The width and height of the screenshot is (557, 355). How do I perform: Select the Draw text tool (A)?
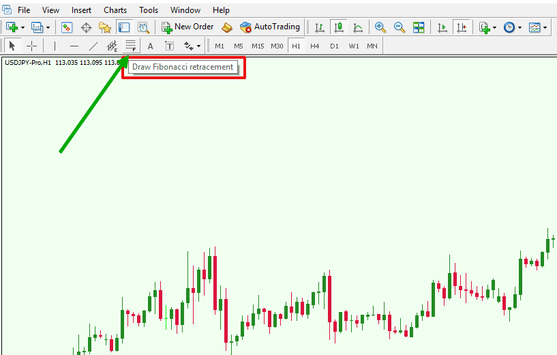pyautogui.click(x=150, y=46)
